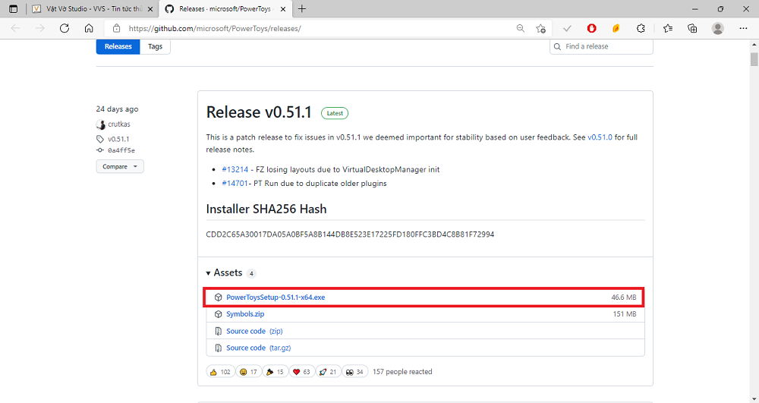Open the browser Settings and more menu
This screenshot has height=403, width=759.
point(744,29)
